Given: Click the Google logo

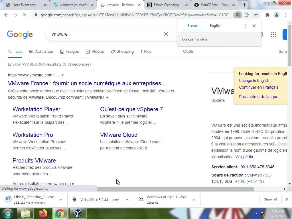Looking at the screenshot, I should pyautogui.click(x=20, y=35).
